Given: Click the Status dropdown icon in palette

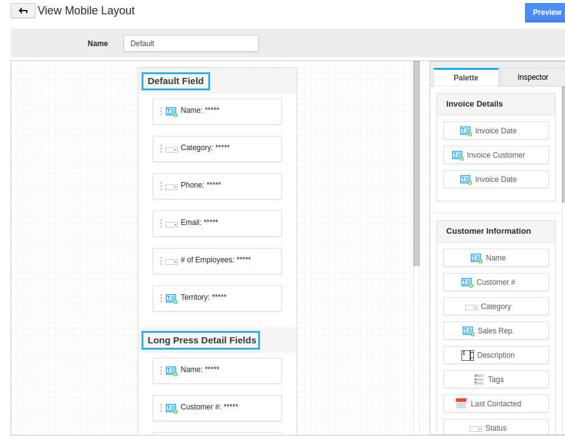Looking at the screenshot, I should [476, 429].
